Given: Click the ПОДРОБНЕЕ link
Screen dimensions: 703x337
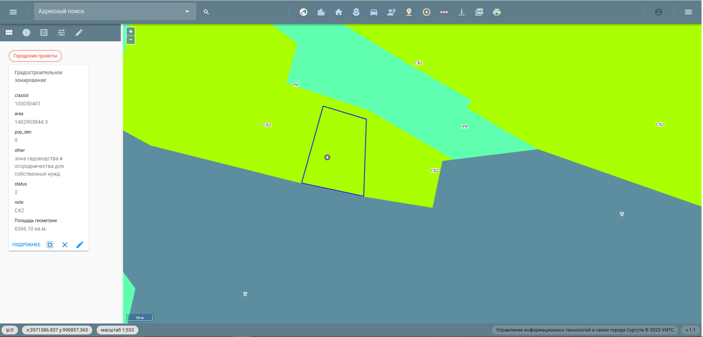Looking at the screenshot, I should point(26,245).
